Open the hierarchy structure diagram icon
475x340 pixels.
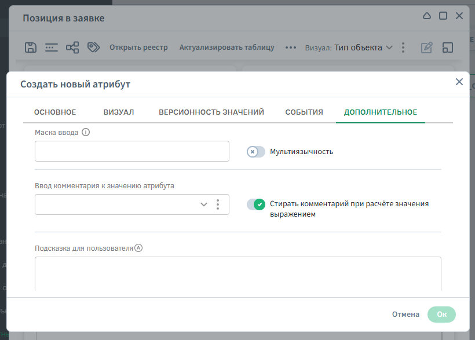72,47
